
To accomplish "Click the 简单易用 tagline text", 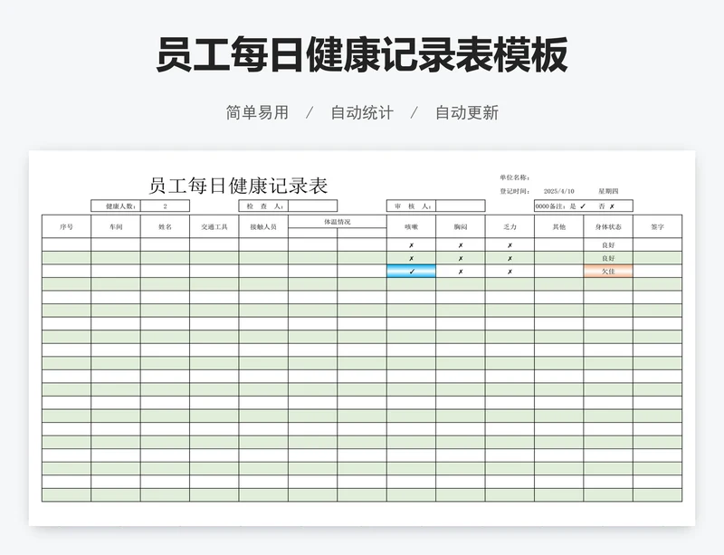I will [257, 113].
